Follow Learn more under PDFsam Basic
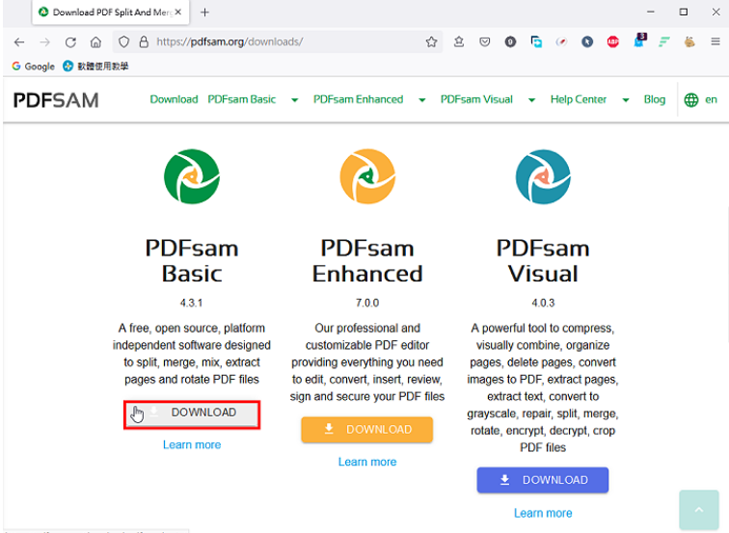The height and width of the screenshot is (533, 729). click(x=192, y=444)
